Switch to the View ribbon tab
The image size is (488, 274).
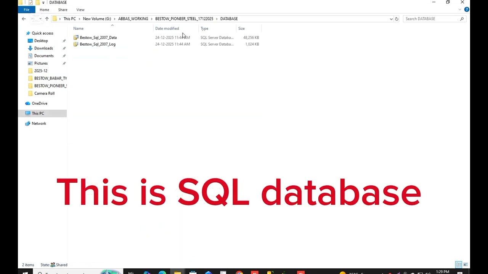80,10
